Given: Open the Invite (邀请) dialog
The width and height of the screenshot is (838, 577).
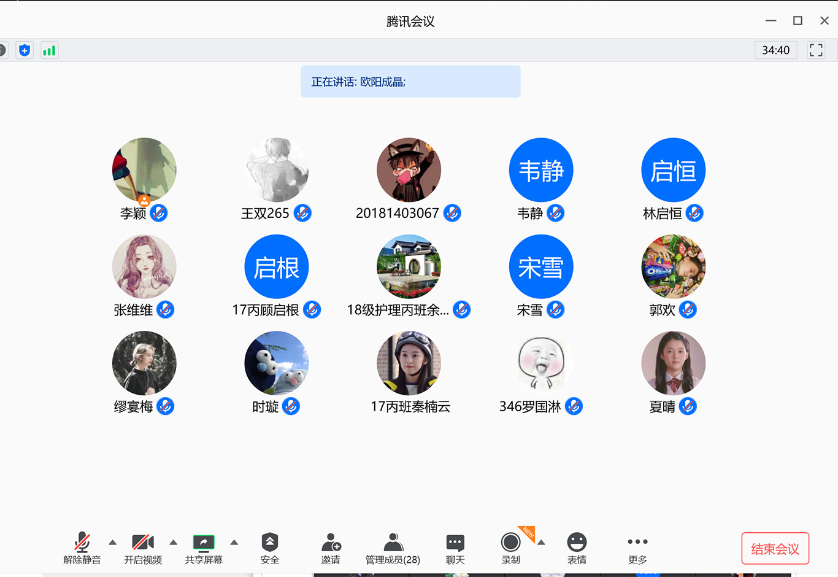Looking at the screenshot, I should point(331,548).
